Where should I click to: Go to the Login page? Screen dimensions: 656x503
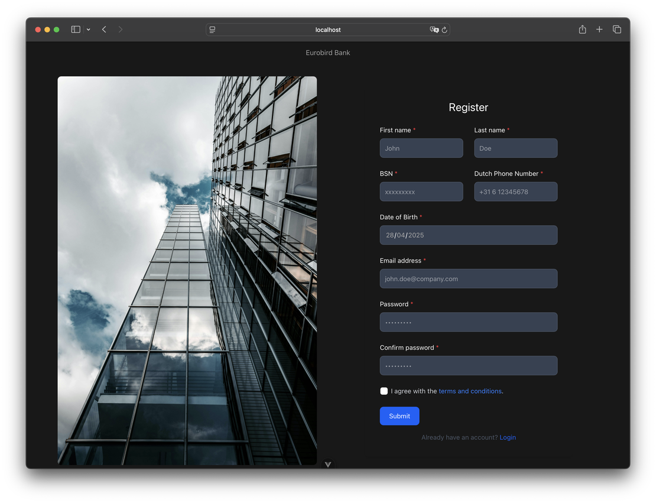508,437
